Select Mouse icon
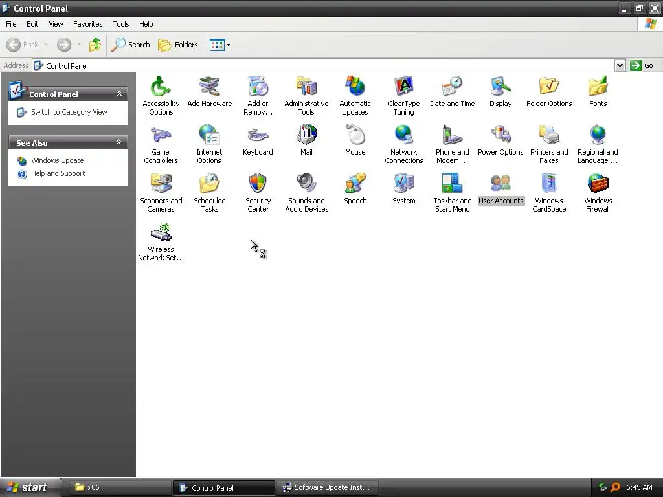Screen dimensions: 663x497 (355, 135)
